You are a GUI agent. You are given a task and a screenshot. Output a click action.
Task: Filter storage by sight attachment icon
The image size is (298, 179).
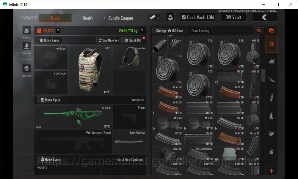[x=272, y=134]
